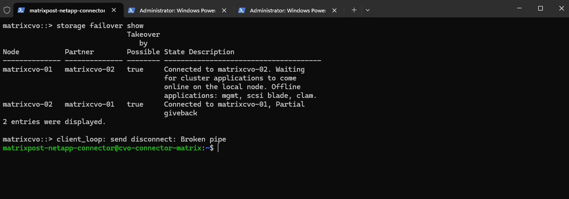The width and height of the screenshot is (569, 199).
Task: Click the shield icon in title bar
Action: 7,10
